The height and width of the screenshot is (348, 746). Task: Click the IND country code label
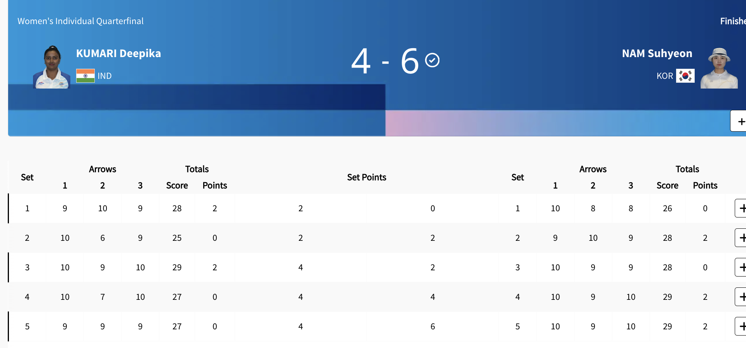coord(105,76)
